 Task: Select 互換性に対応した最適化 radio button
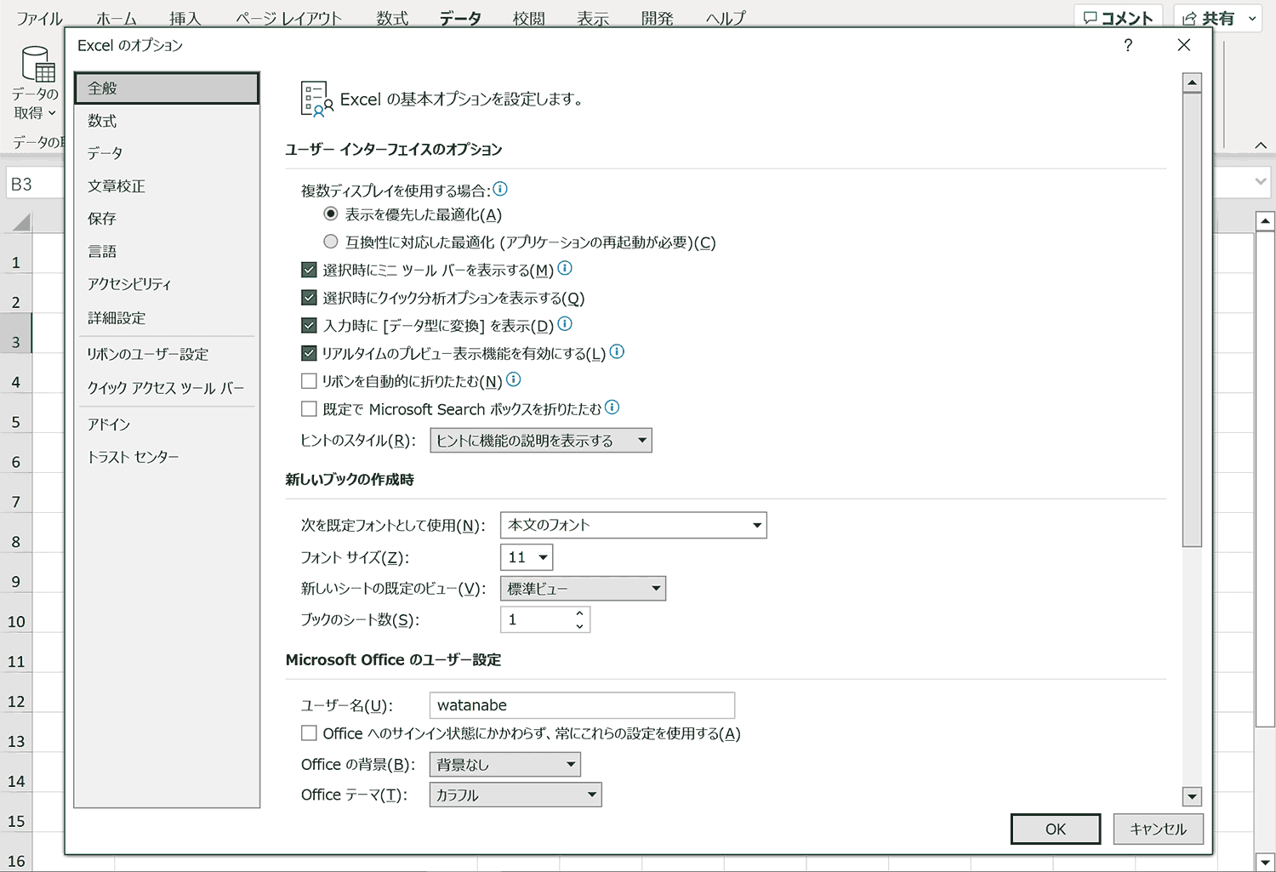pyautogui.click(x=331, y=242)
